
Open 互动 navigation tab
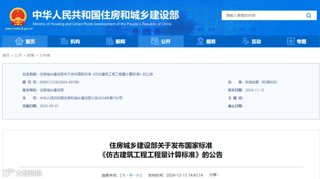pos(251,41)
